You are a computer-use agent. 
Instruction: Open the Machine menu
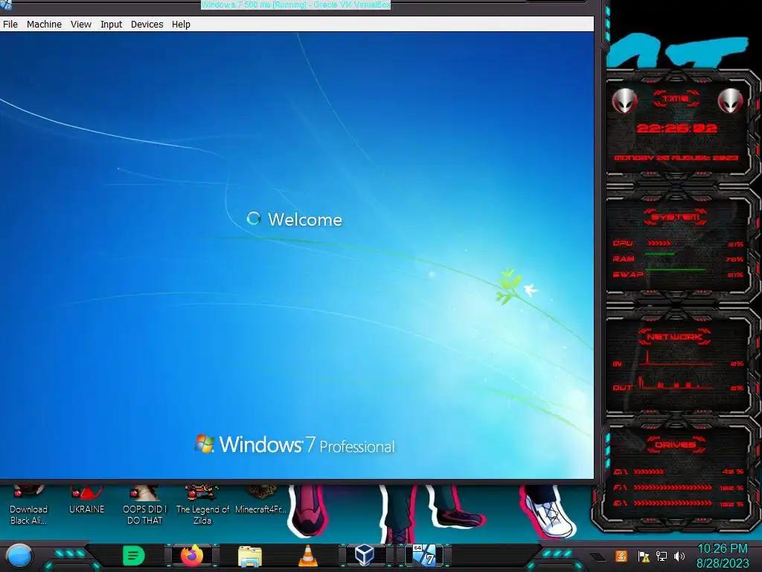(x=44, y=25)
